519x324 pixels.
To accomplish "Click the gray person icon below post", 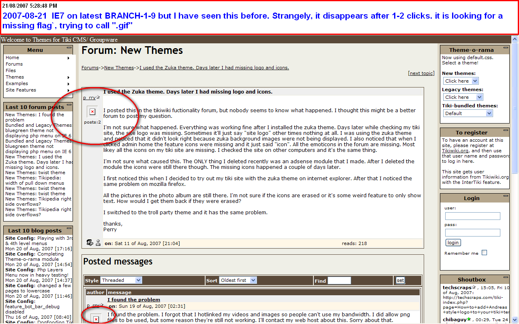I will [x=98, y=243].
